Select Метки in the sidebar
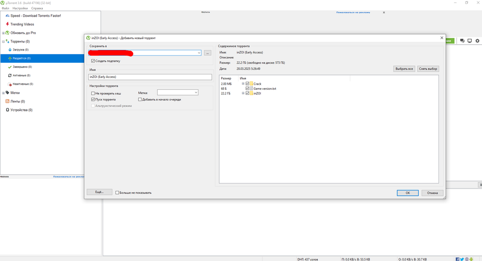This screenshot has height=261, width=482. coord(15,93)
